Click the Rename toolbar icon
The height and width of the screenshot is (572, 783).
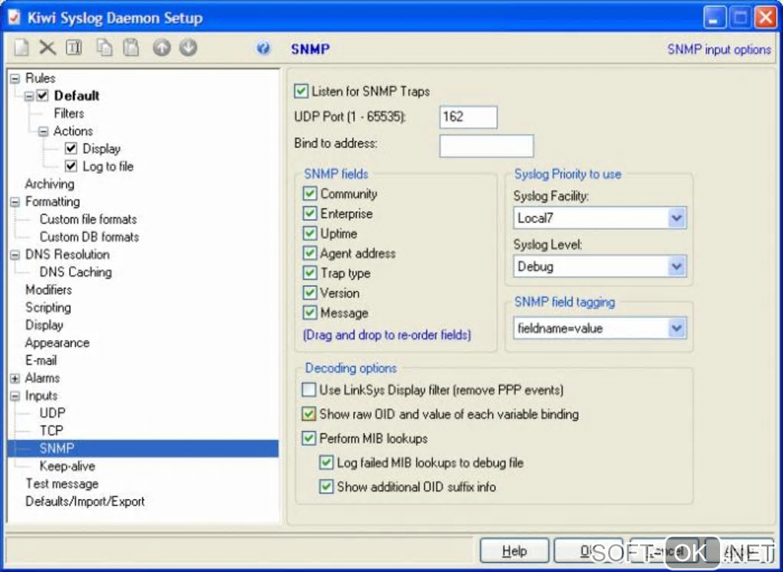click(74, 48)
